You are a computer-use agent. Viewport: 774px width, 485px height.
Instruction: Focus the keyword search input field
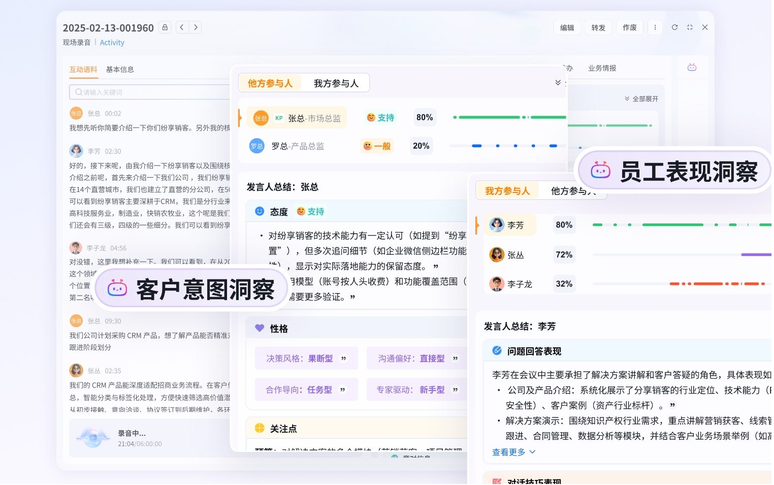point(151,92)
